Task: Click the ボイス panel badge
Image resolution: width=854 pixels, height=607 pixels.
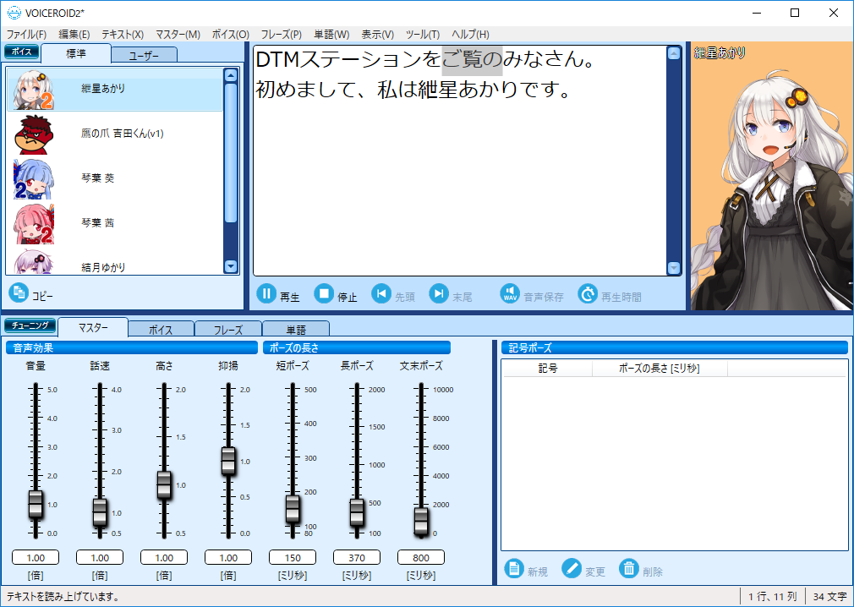Action: click(x=22, y=52)
